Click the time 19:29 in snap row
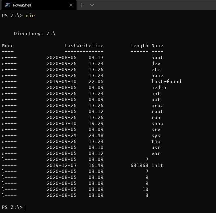 [x=96, y=123]
